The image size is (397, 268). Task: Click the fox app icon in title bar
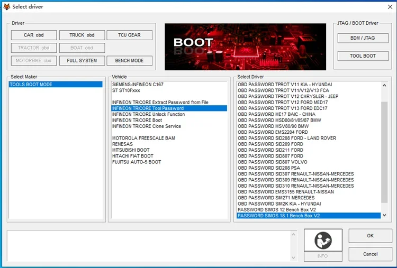point(6,7)
